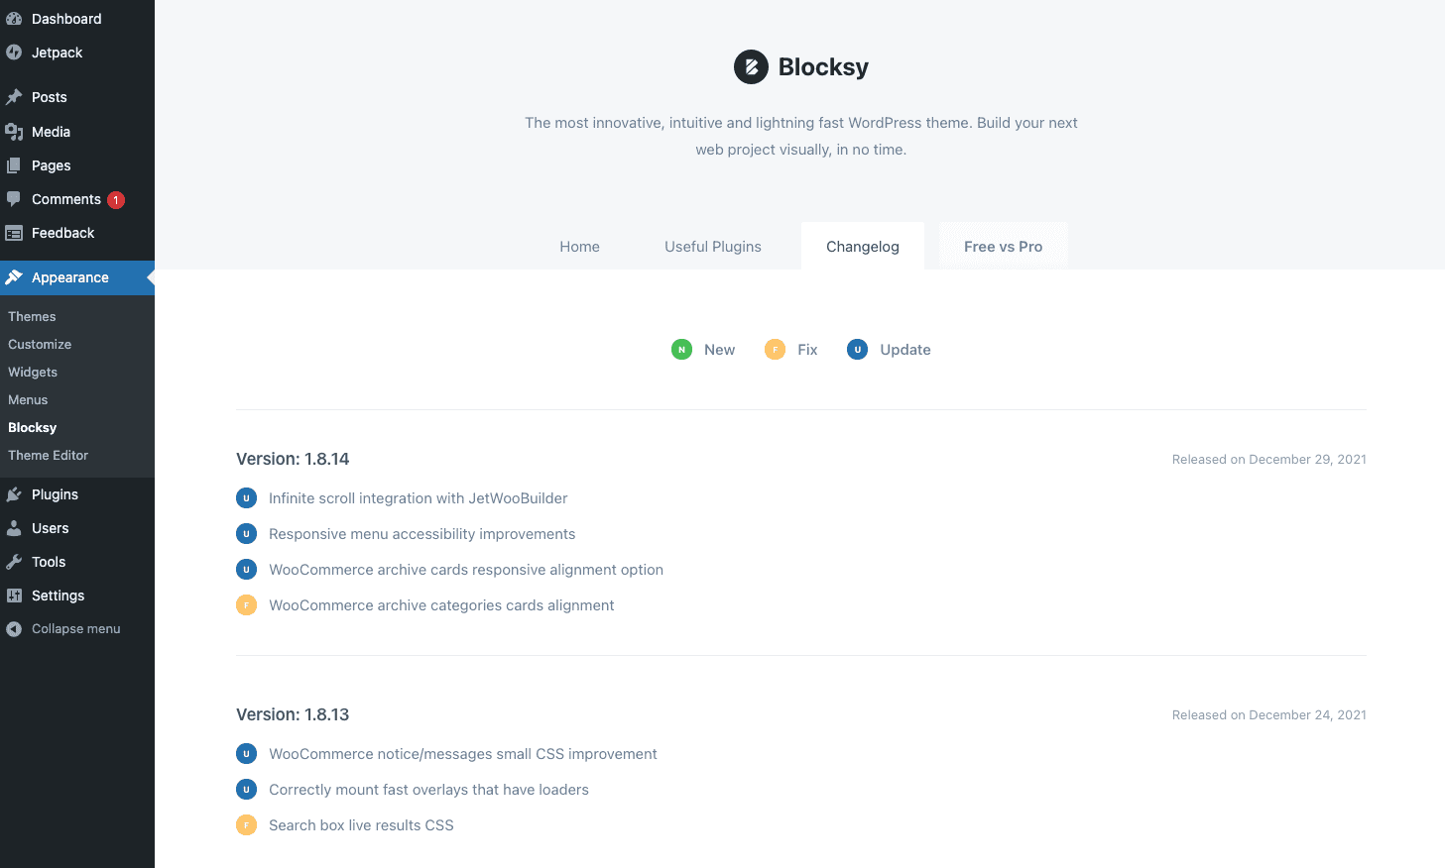Click 'Released on December 29, 2021' text
Screen dimensions: 1445x868
(x=1269, y=460)
